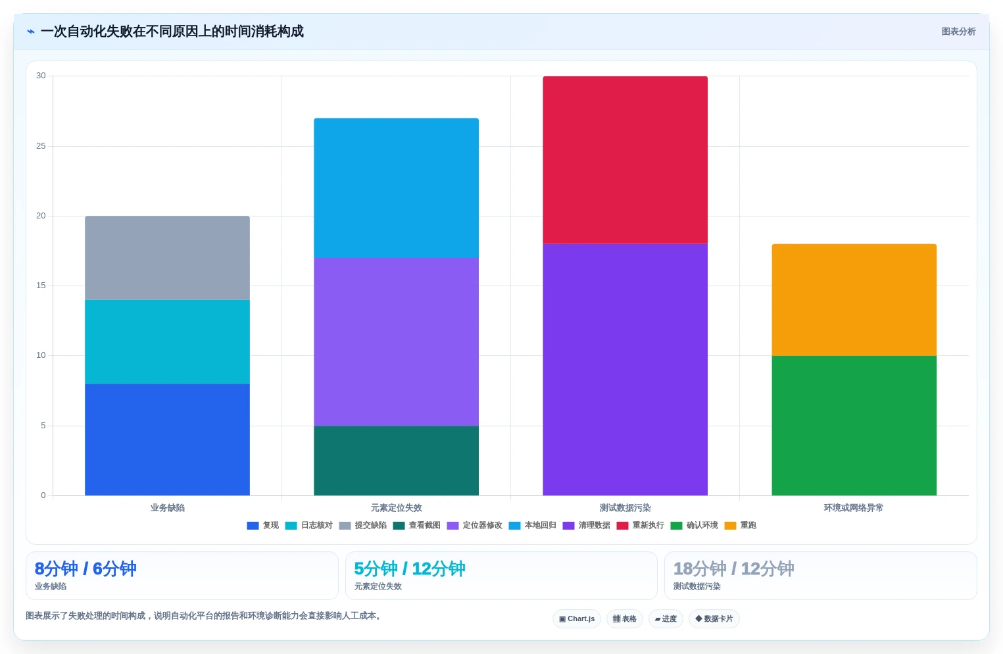Toggle the 提交缺陷 legend item
The image size is (1003, 654).
click(x=362, y=526)
